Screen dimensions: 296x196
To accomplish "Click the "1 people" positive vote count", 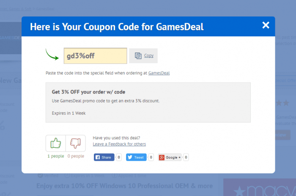I will pos(56,156).
